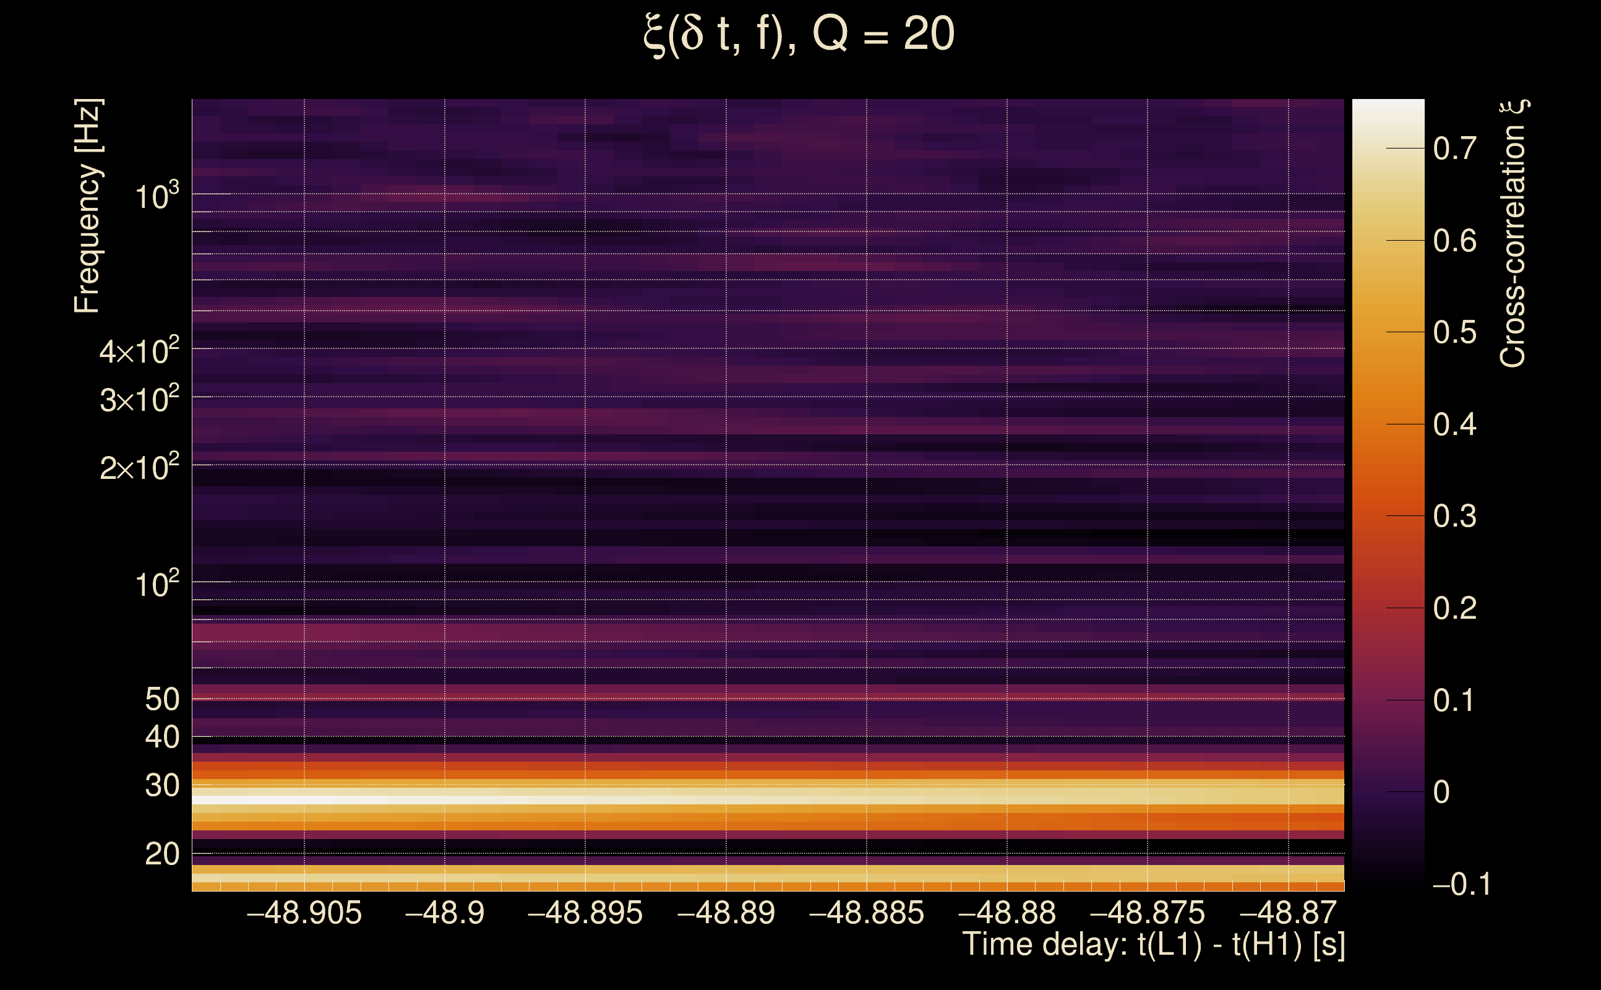Screen dimensions: 1601x990
Task: Click the Cross-correlation ξ colorbar label
Action: point(1513,233)
